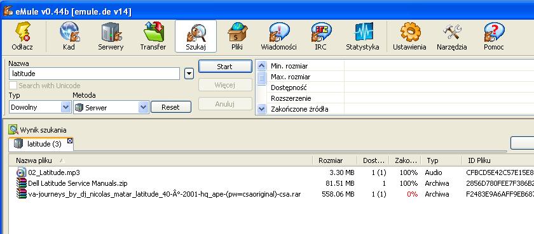534x234 pixels.
Task: Open the Metoda Serwer dropdown
Action: coord(144,107)
